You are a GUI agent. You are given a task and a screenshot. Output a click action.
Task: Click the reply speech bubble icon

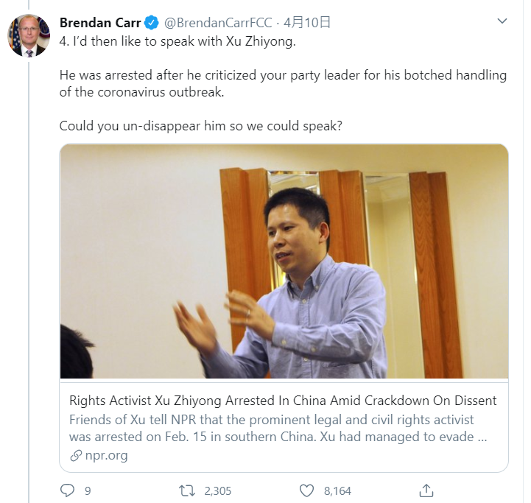(x=67, y=490)
